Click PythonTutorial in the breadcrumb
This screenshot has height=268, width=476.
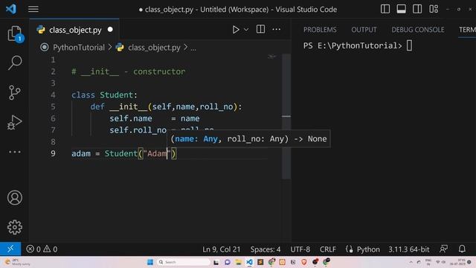click(79, 48)
